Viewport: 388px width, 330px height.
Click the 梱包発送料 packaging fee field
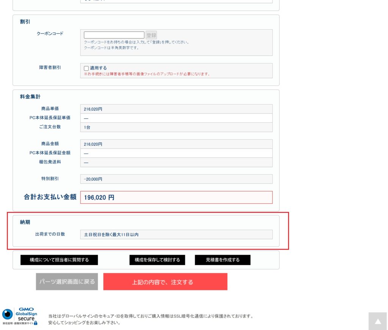(176, 162)
